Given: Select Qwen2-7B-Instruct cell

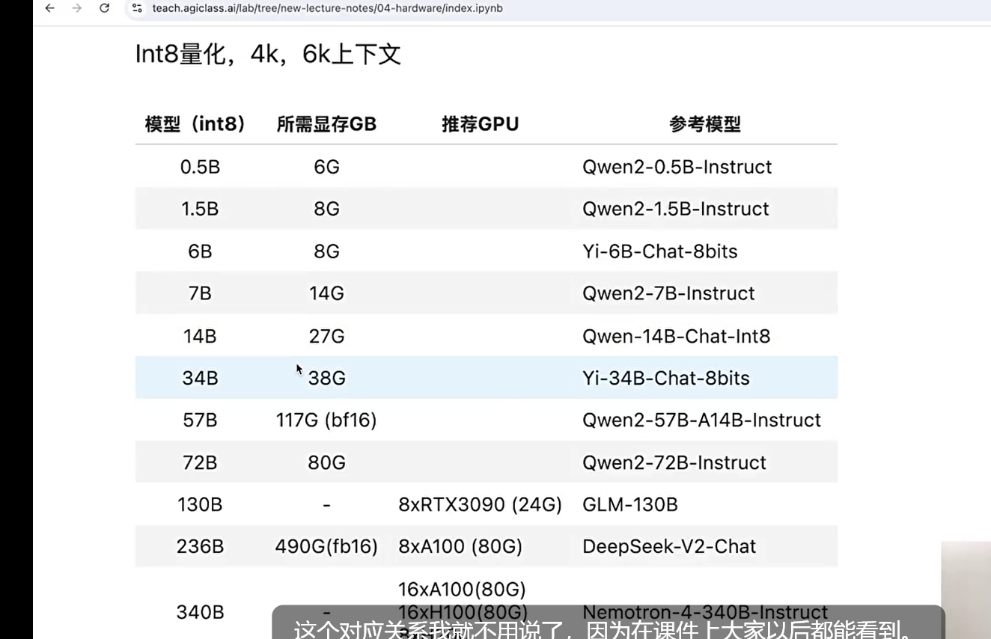Looking at the screenshot, I should (668, 293).
